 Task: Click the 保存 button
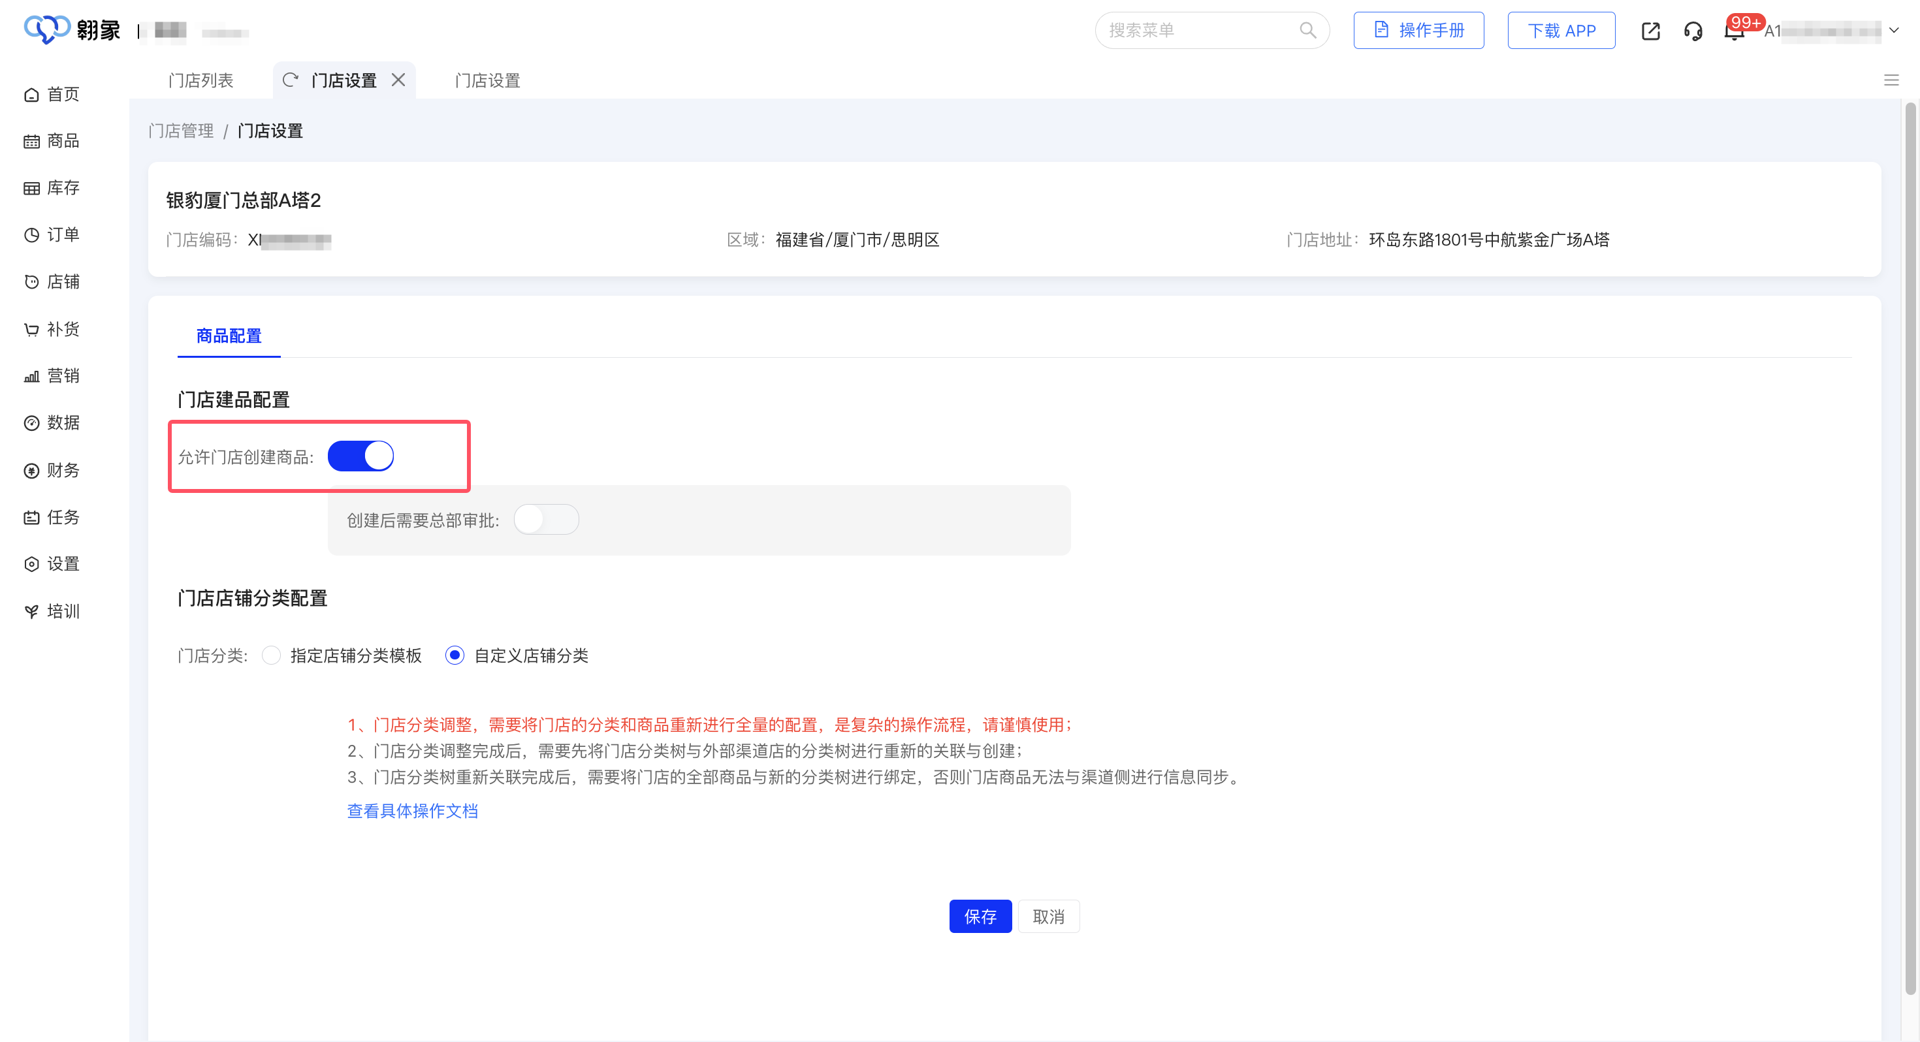[980, 916]
